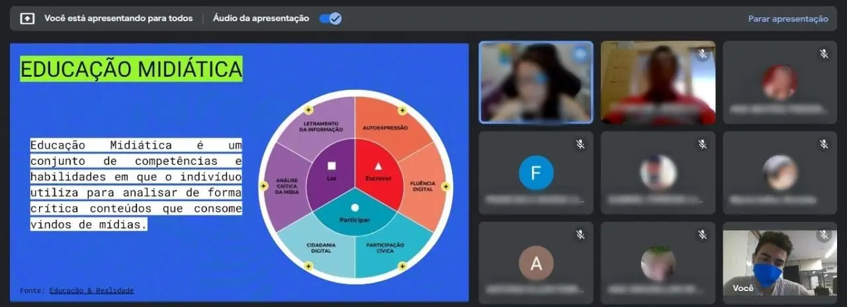
Task: Click the screen presenting icon in top bar
Action: tap(27, 19)
